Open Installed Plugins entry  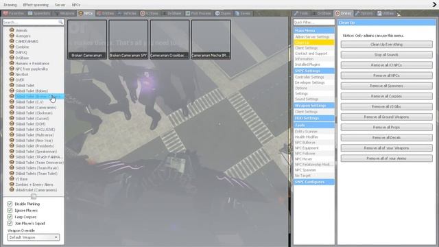pyautogui.click(x=314, y=64)
